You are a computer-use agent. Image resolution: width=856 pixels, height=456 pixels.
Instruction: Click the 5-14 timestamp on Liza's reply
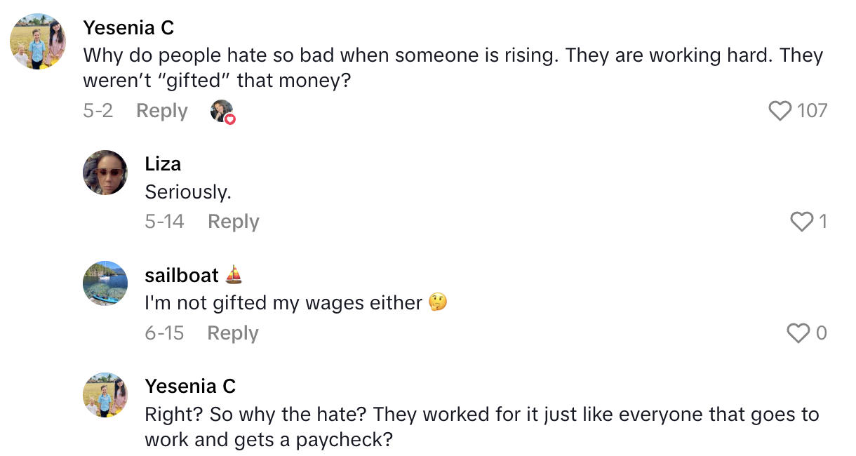[x=164, y=222]
